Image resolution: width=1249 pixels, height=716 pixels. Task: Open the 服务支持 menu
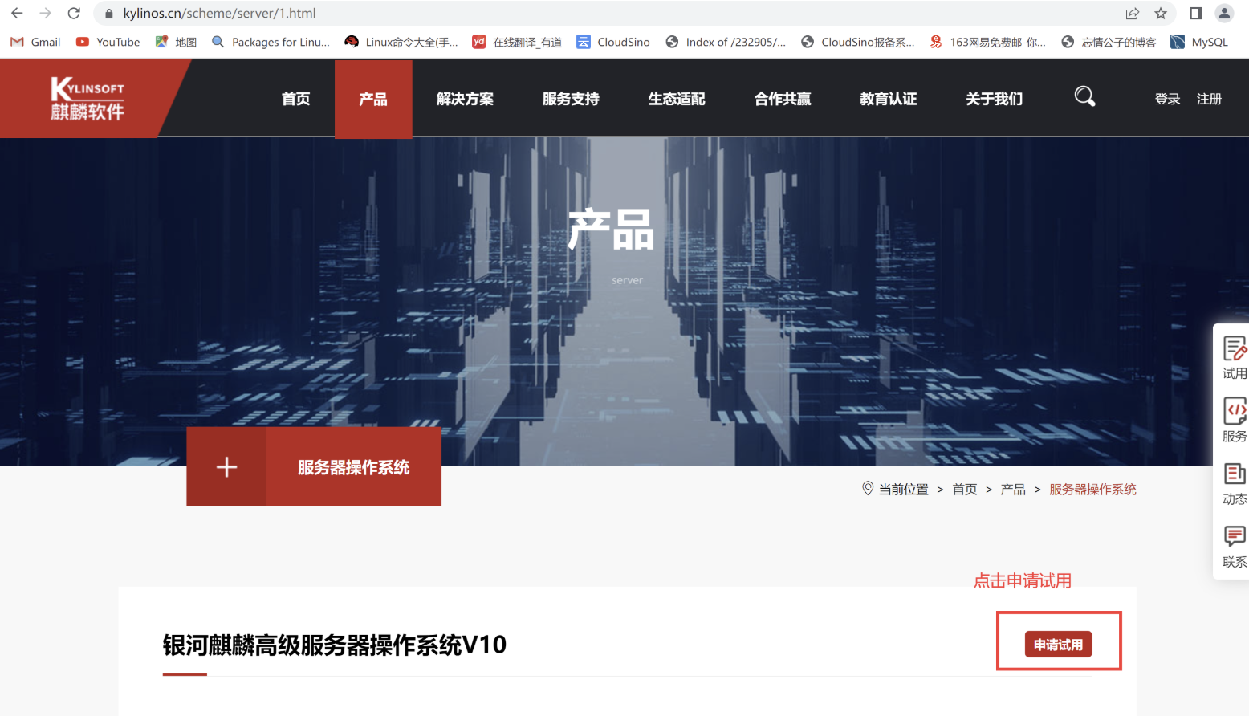click(x=571, y=99)
